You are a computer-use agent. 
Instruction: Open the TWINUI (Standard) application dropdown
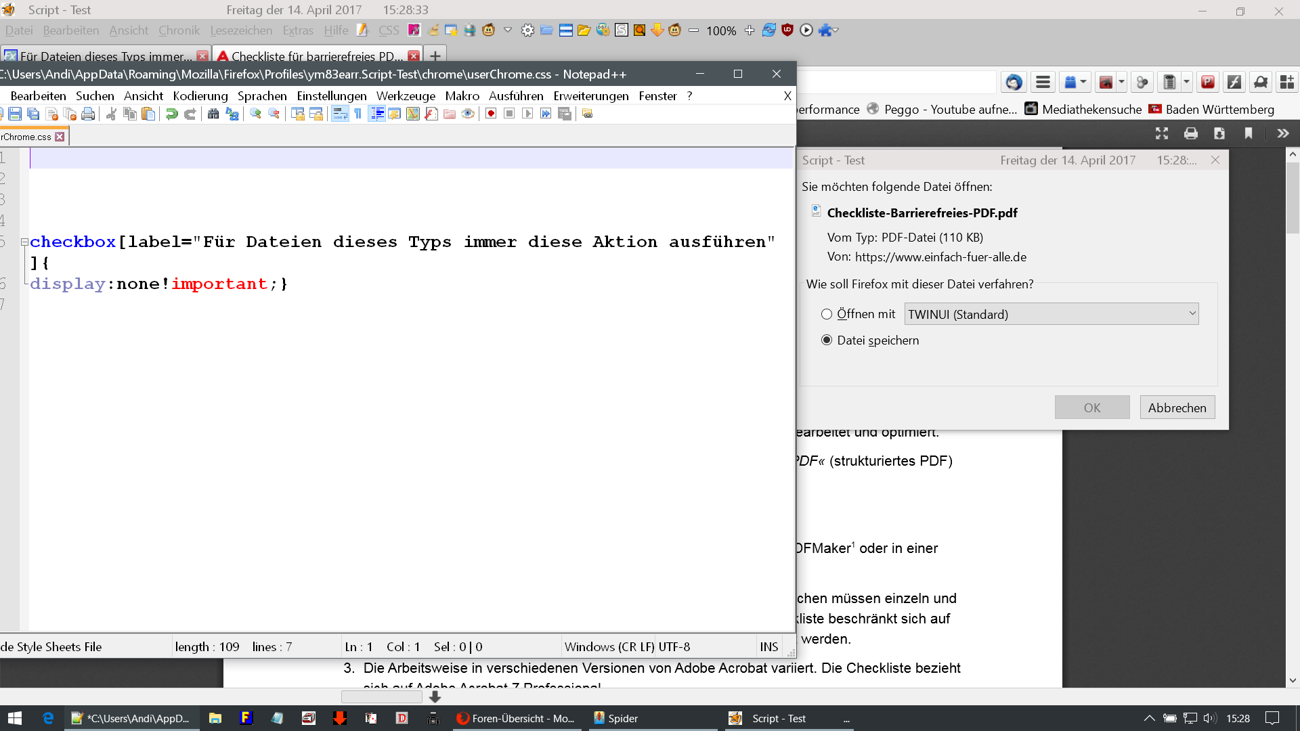tap(1051, 314)
